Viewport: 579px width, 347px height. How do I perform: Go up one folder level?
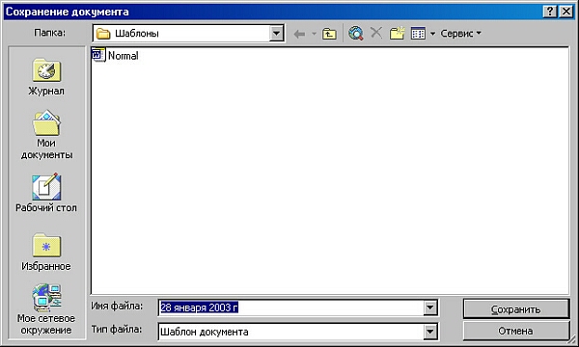point(329,34)
